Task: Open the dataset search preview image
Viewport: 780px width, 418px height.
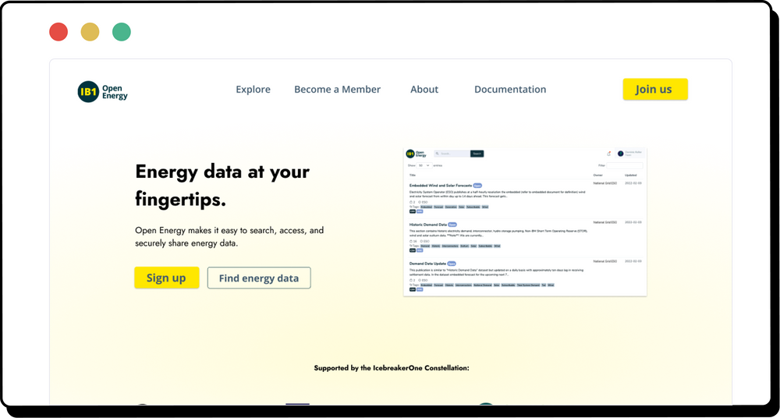Action: pos(525,222)
